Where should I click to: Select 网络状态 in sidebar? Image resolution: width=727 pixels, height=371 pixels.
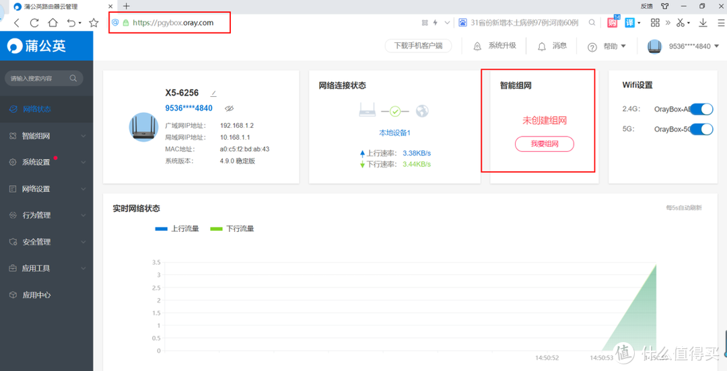[46, 110]
